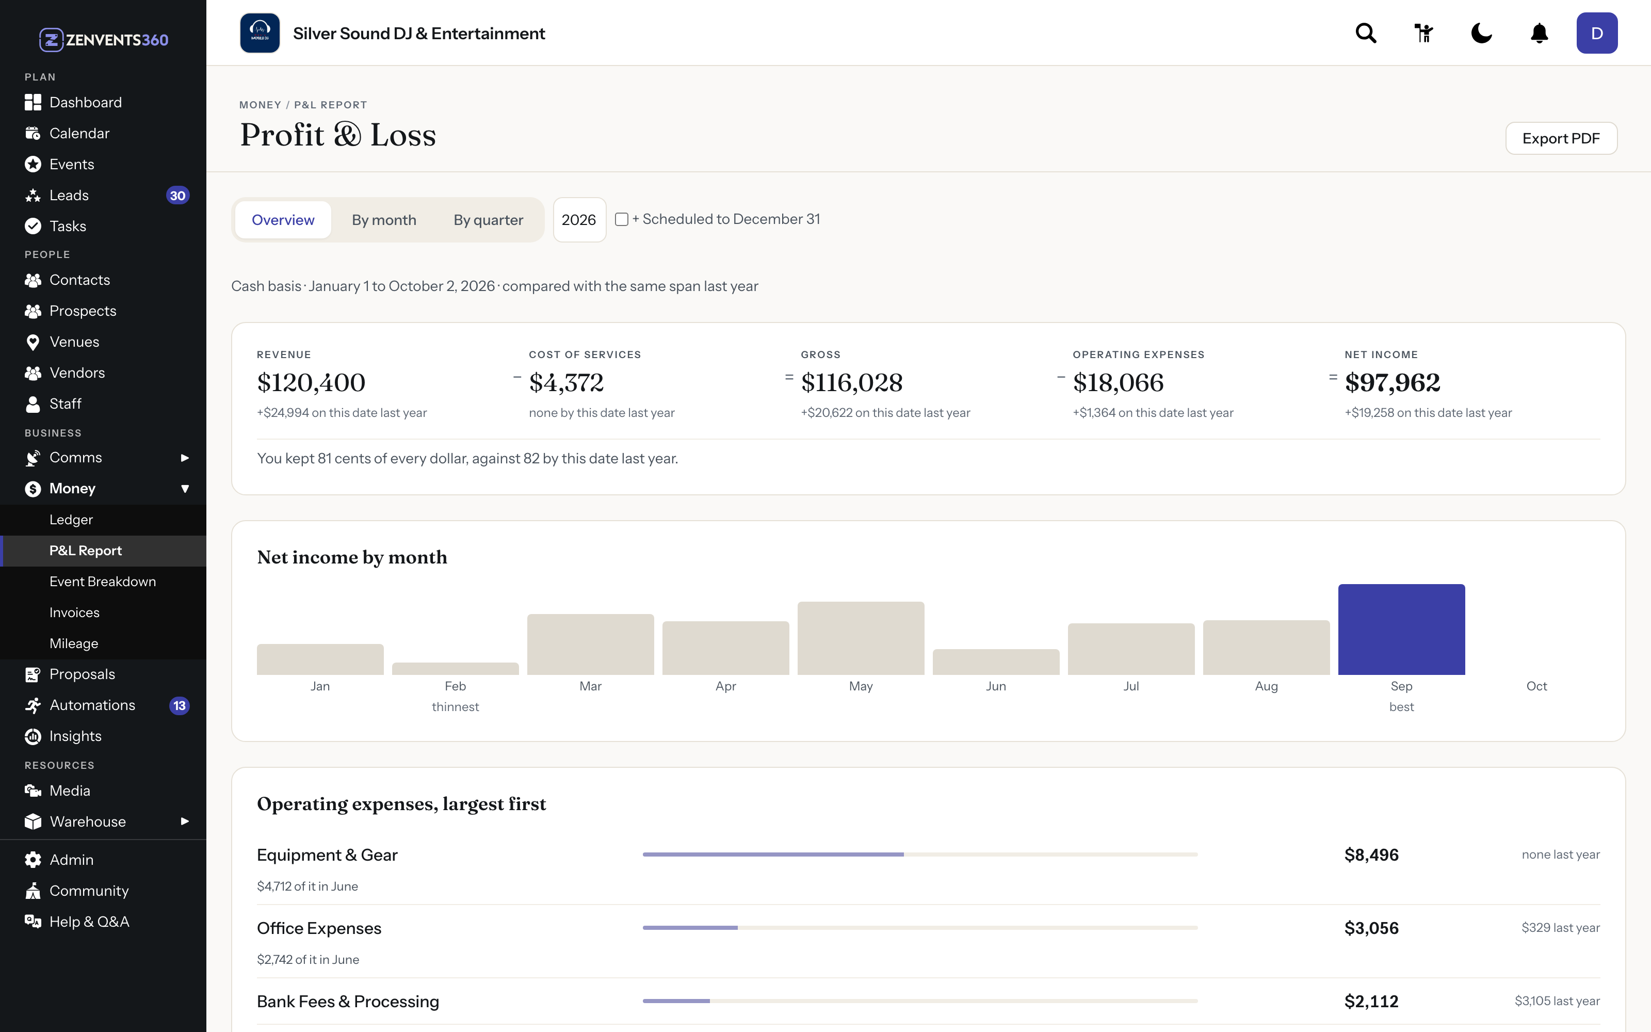This screenshot has height=1032, width=1651.
Task: Click the Export PDF button
Action: (1561, 139)
